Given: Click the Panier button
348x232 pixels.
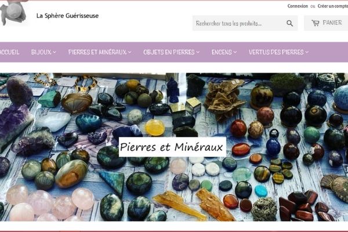Looking at the screenshot, I should pyautogui.click(x=326, y=23).
